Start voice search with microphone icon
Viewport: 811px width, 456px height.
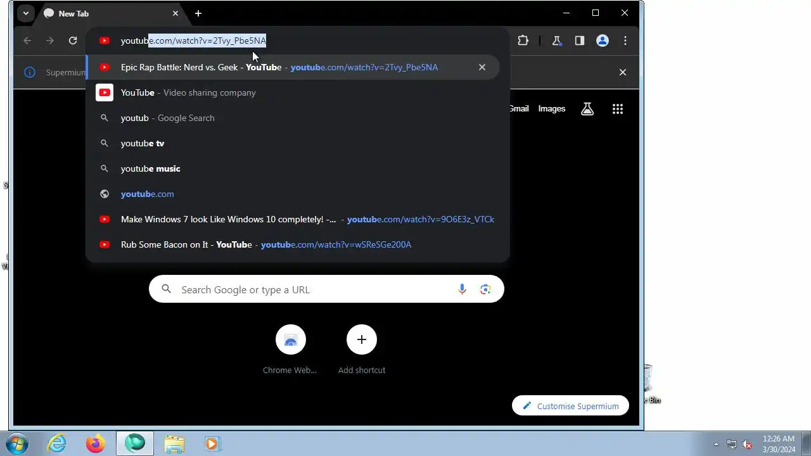pyautogui.click(x=462, y=289)
